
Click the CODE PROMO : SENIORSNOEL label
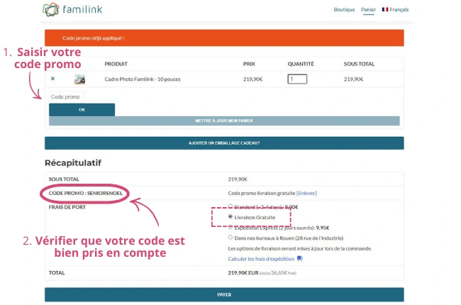(x=86, y=193)
